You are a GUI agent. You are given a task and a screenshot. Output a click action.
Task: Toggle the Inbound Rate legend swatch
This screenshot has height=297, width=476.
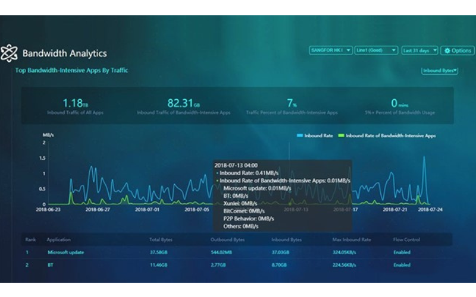[x=300, y=135]
